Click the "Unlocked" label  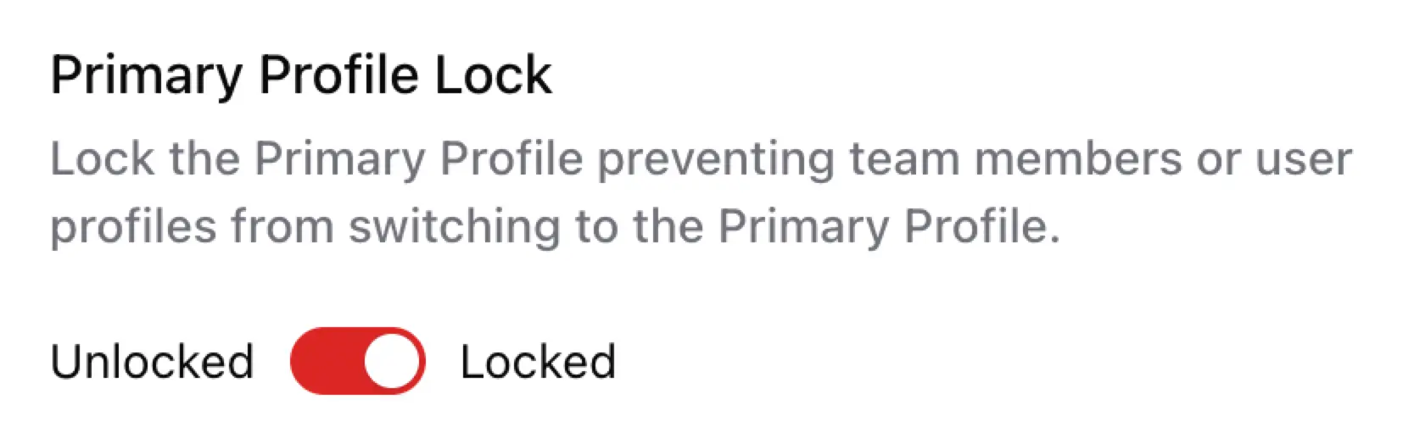click(x=152, y=362)
